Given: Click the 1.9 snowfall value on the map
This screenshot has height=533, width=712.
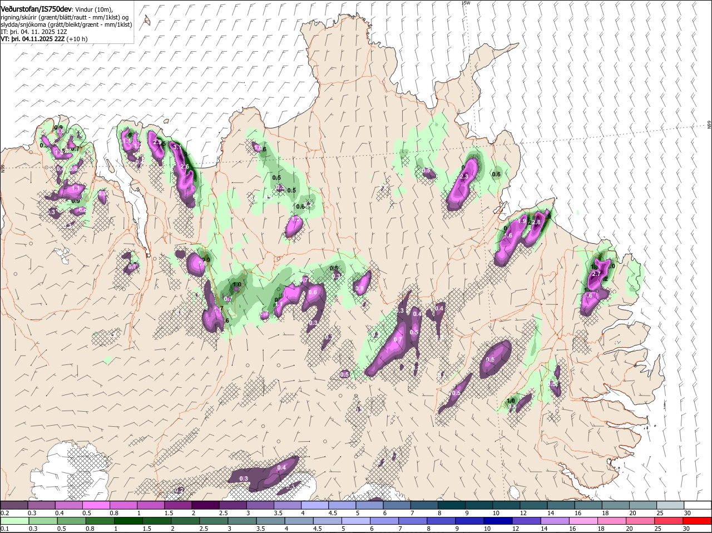Looking at the screenshot, I should (x=522, y=221).
